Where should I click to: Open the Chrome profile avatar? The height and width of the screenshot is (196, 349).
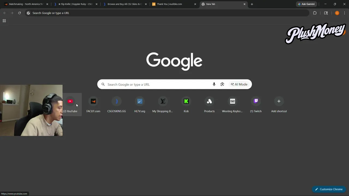coord(337,13)
